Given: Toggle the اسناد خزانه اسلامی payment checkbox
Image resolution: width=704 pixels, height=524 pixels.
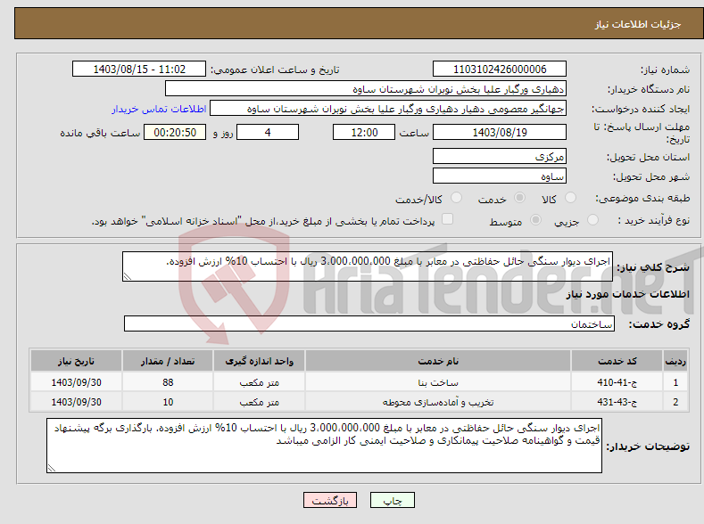Looking at the screenshot, I should tap(447, 218).
